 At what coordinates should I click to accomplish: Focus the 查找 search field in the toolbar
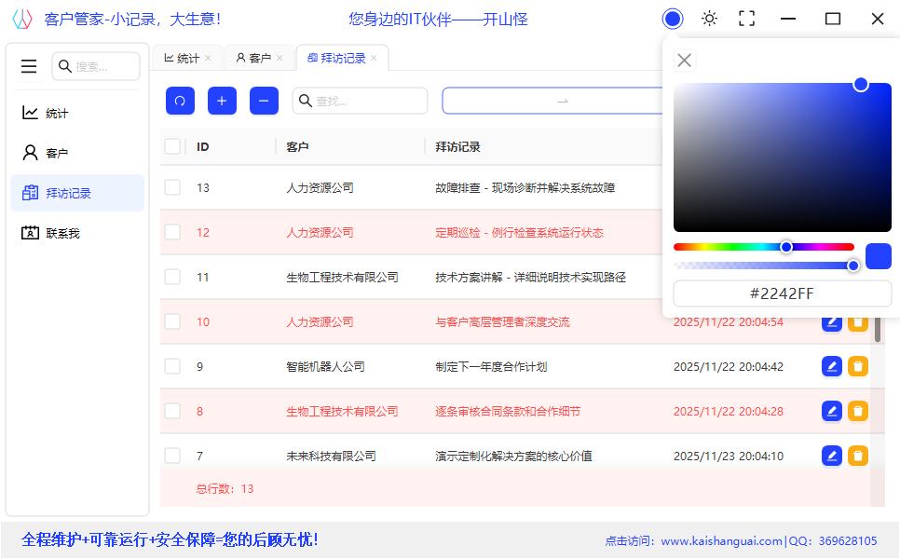click(360, 101)
